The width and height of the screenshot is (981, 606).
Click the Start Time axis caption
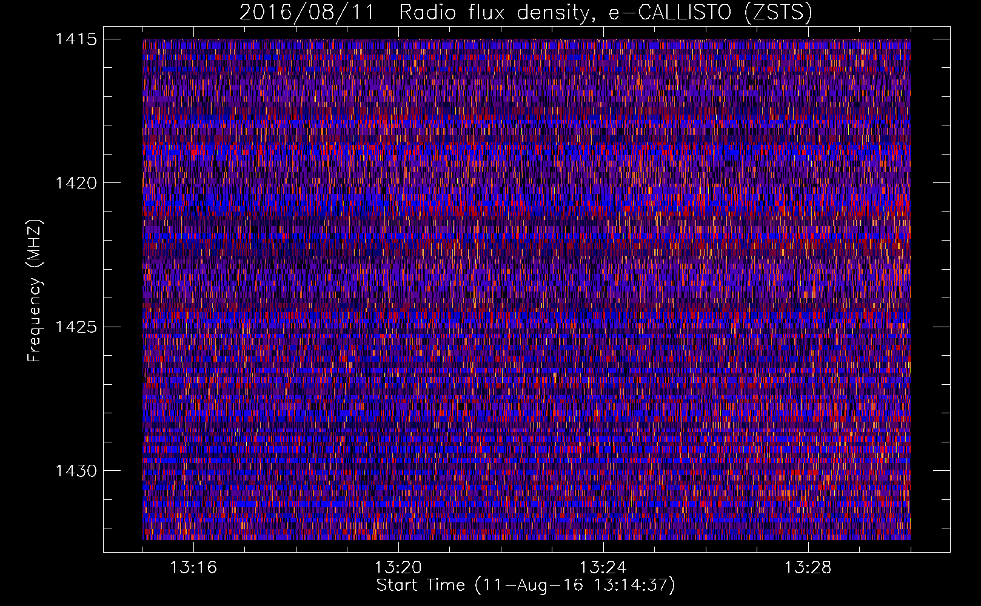526,585
